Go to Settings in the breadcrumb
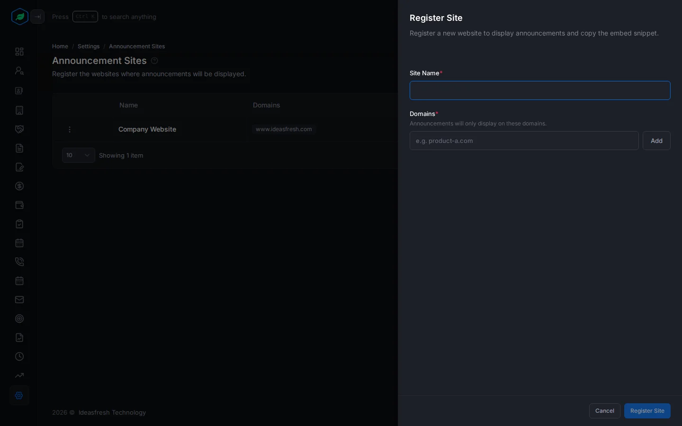Screen dimensions: 682x426 click(x=89, y=46)
